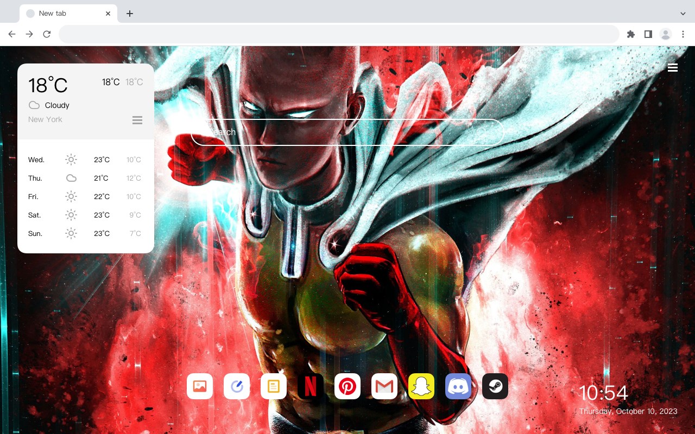Click the Thu. forecast row label
695x434 pixels.
pos(35,178)
